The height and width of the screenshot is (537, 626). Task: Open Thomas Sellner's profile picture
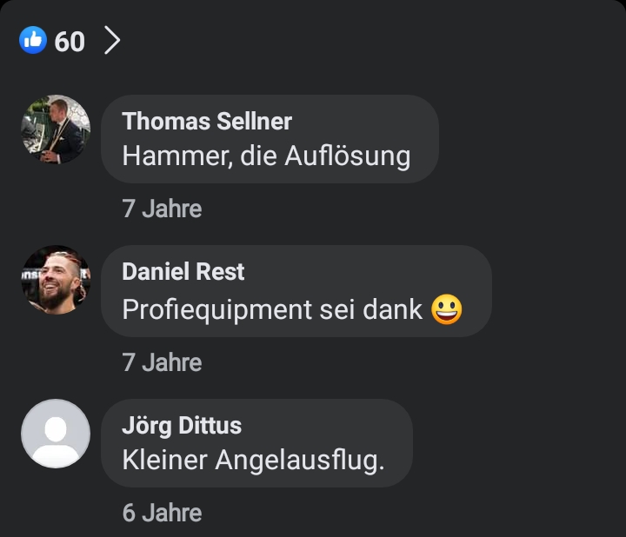pos(56,129)
